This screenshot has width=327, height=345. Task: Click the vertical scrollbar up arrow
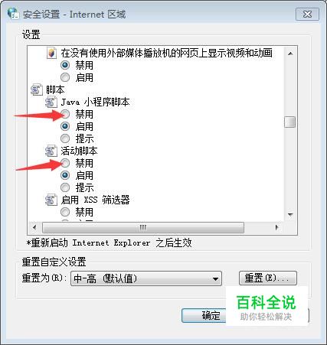pos(290,54)
